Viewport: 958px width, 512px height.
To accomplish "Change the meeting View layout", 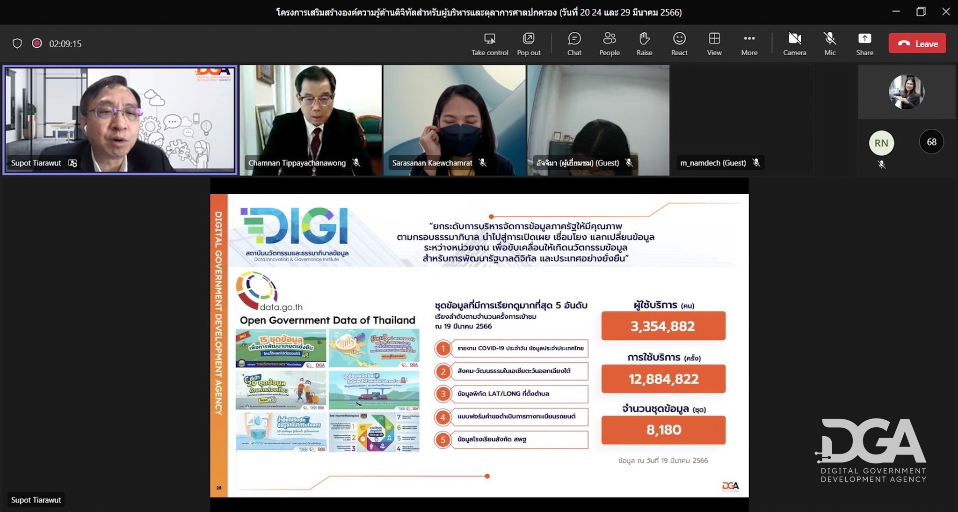I will coord(714,44).
